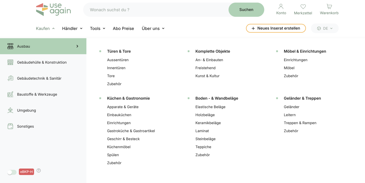365x183 pixels.
Task: Open the Merkzettel heart icon
Action: (x=303, y=7)
